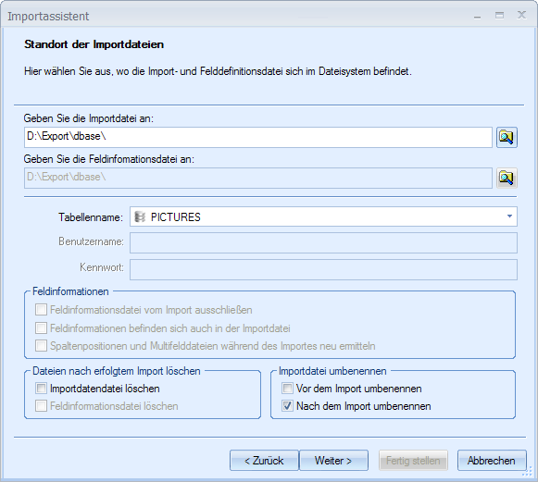Click the Benutzername text field
The image size is (538, 482).
tap(323, 242)
